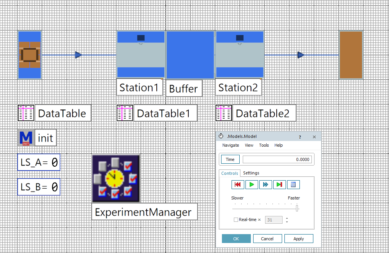
Task: Select the Station2 station icon
Action: tap(239, 54)
